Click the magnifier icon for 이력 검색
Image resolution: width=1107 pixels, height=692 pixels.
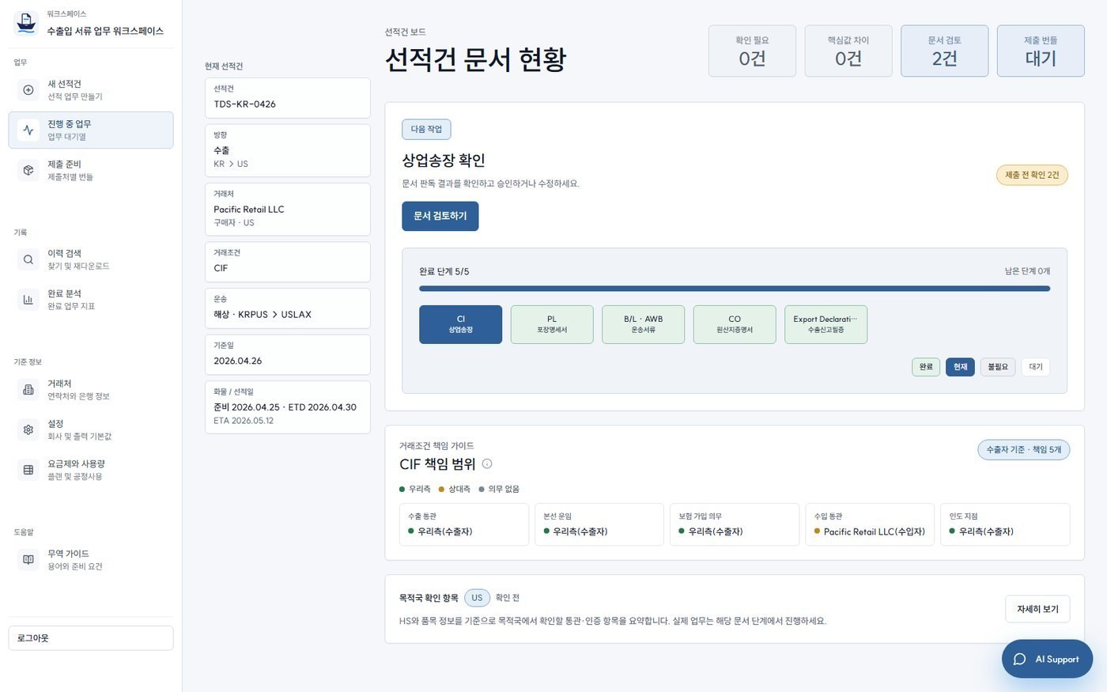(x=28, y=259)
